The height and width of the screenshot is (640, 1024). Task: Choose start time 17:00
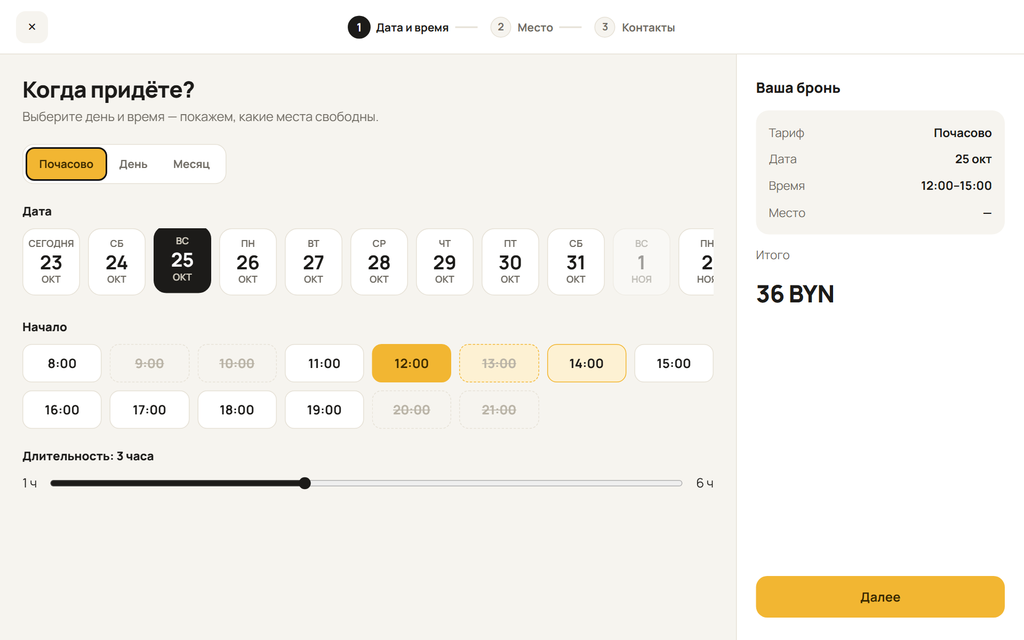149,410
